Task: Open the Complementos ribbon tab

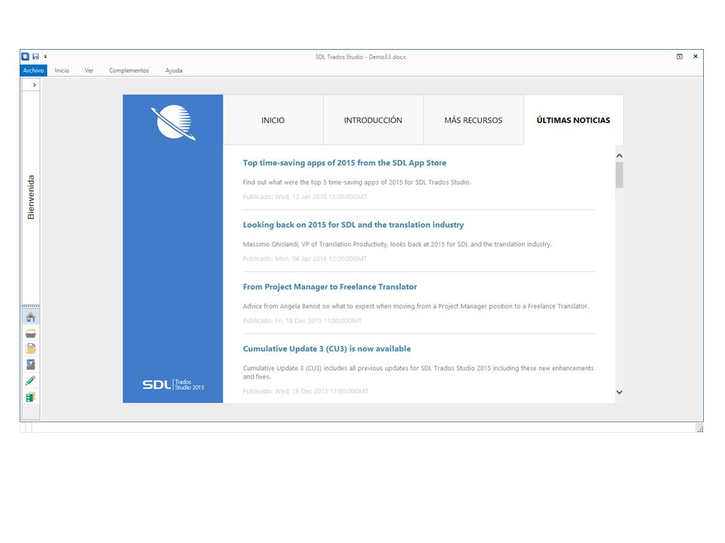Action: coord(129,70)
